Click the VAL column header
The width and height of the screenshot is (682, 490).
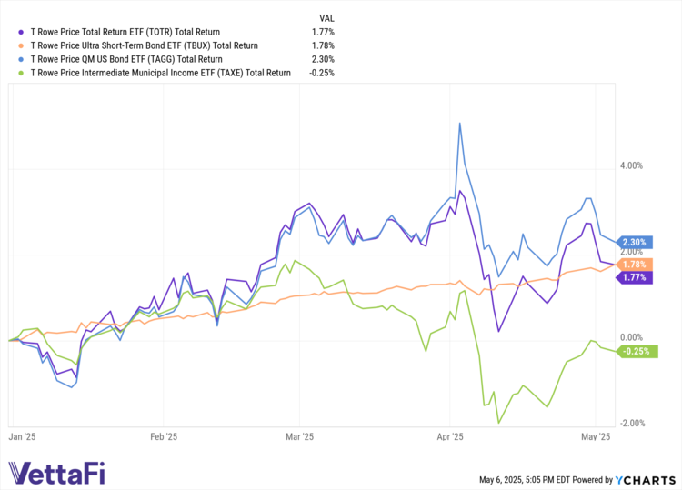(326, 17)
